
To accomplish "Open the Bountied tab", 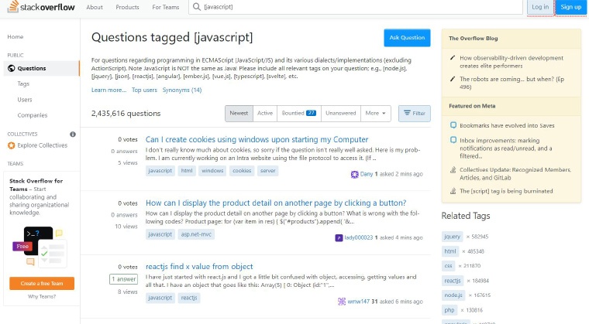I will (299, 113).
